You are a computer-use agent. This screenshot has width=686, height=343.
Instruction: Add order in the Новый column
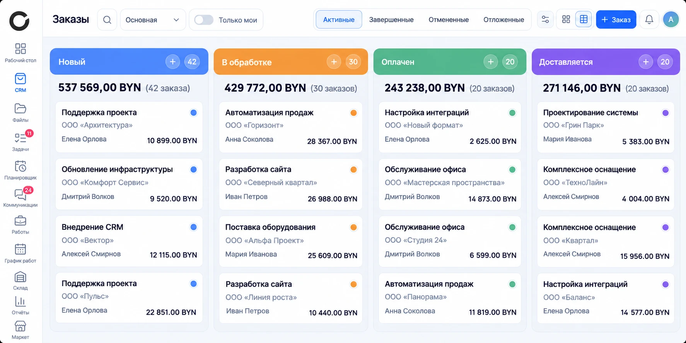click(172, 61)
